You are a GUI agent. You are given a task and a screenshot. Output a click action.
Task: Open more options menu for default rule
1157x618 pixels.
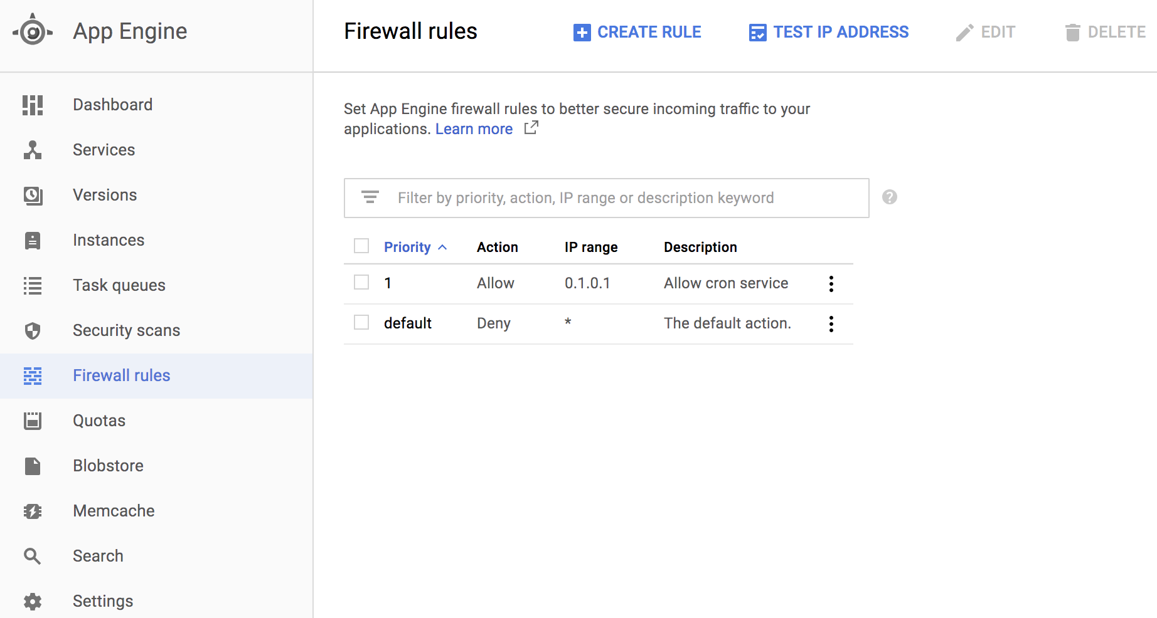831,324
